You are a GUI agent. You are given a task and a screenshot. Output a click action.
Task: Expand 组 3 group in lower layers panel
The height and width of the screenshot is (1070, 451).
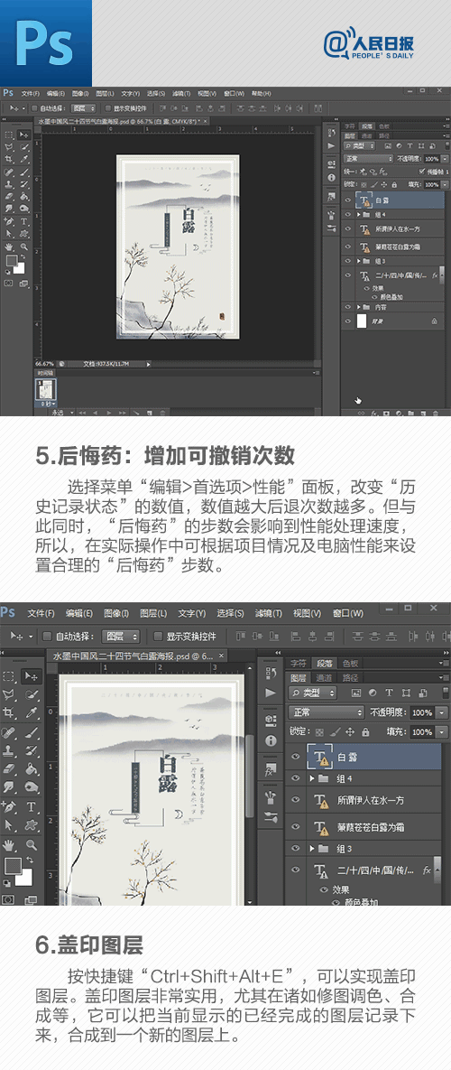click(x=312, y=848)
